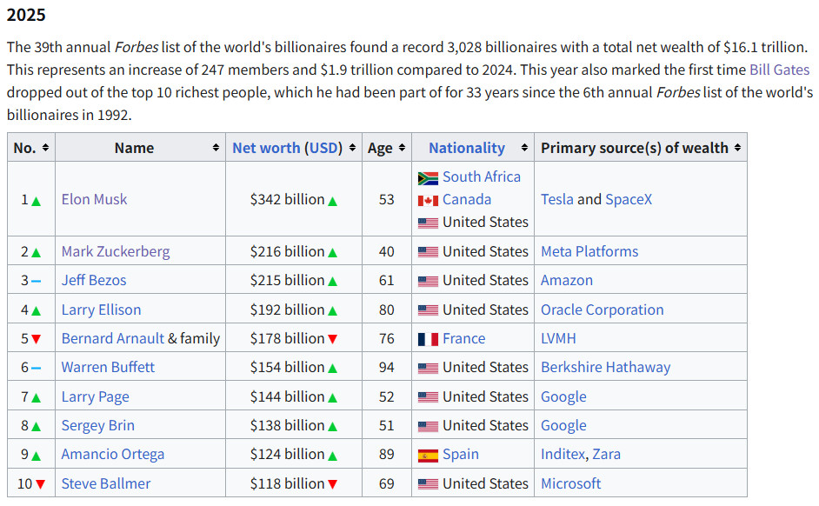
Task: Open the Bill Gates link
Action: 779,70
